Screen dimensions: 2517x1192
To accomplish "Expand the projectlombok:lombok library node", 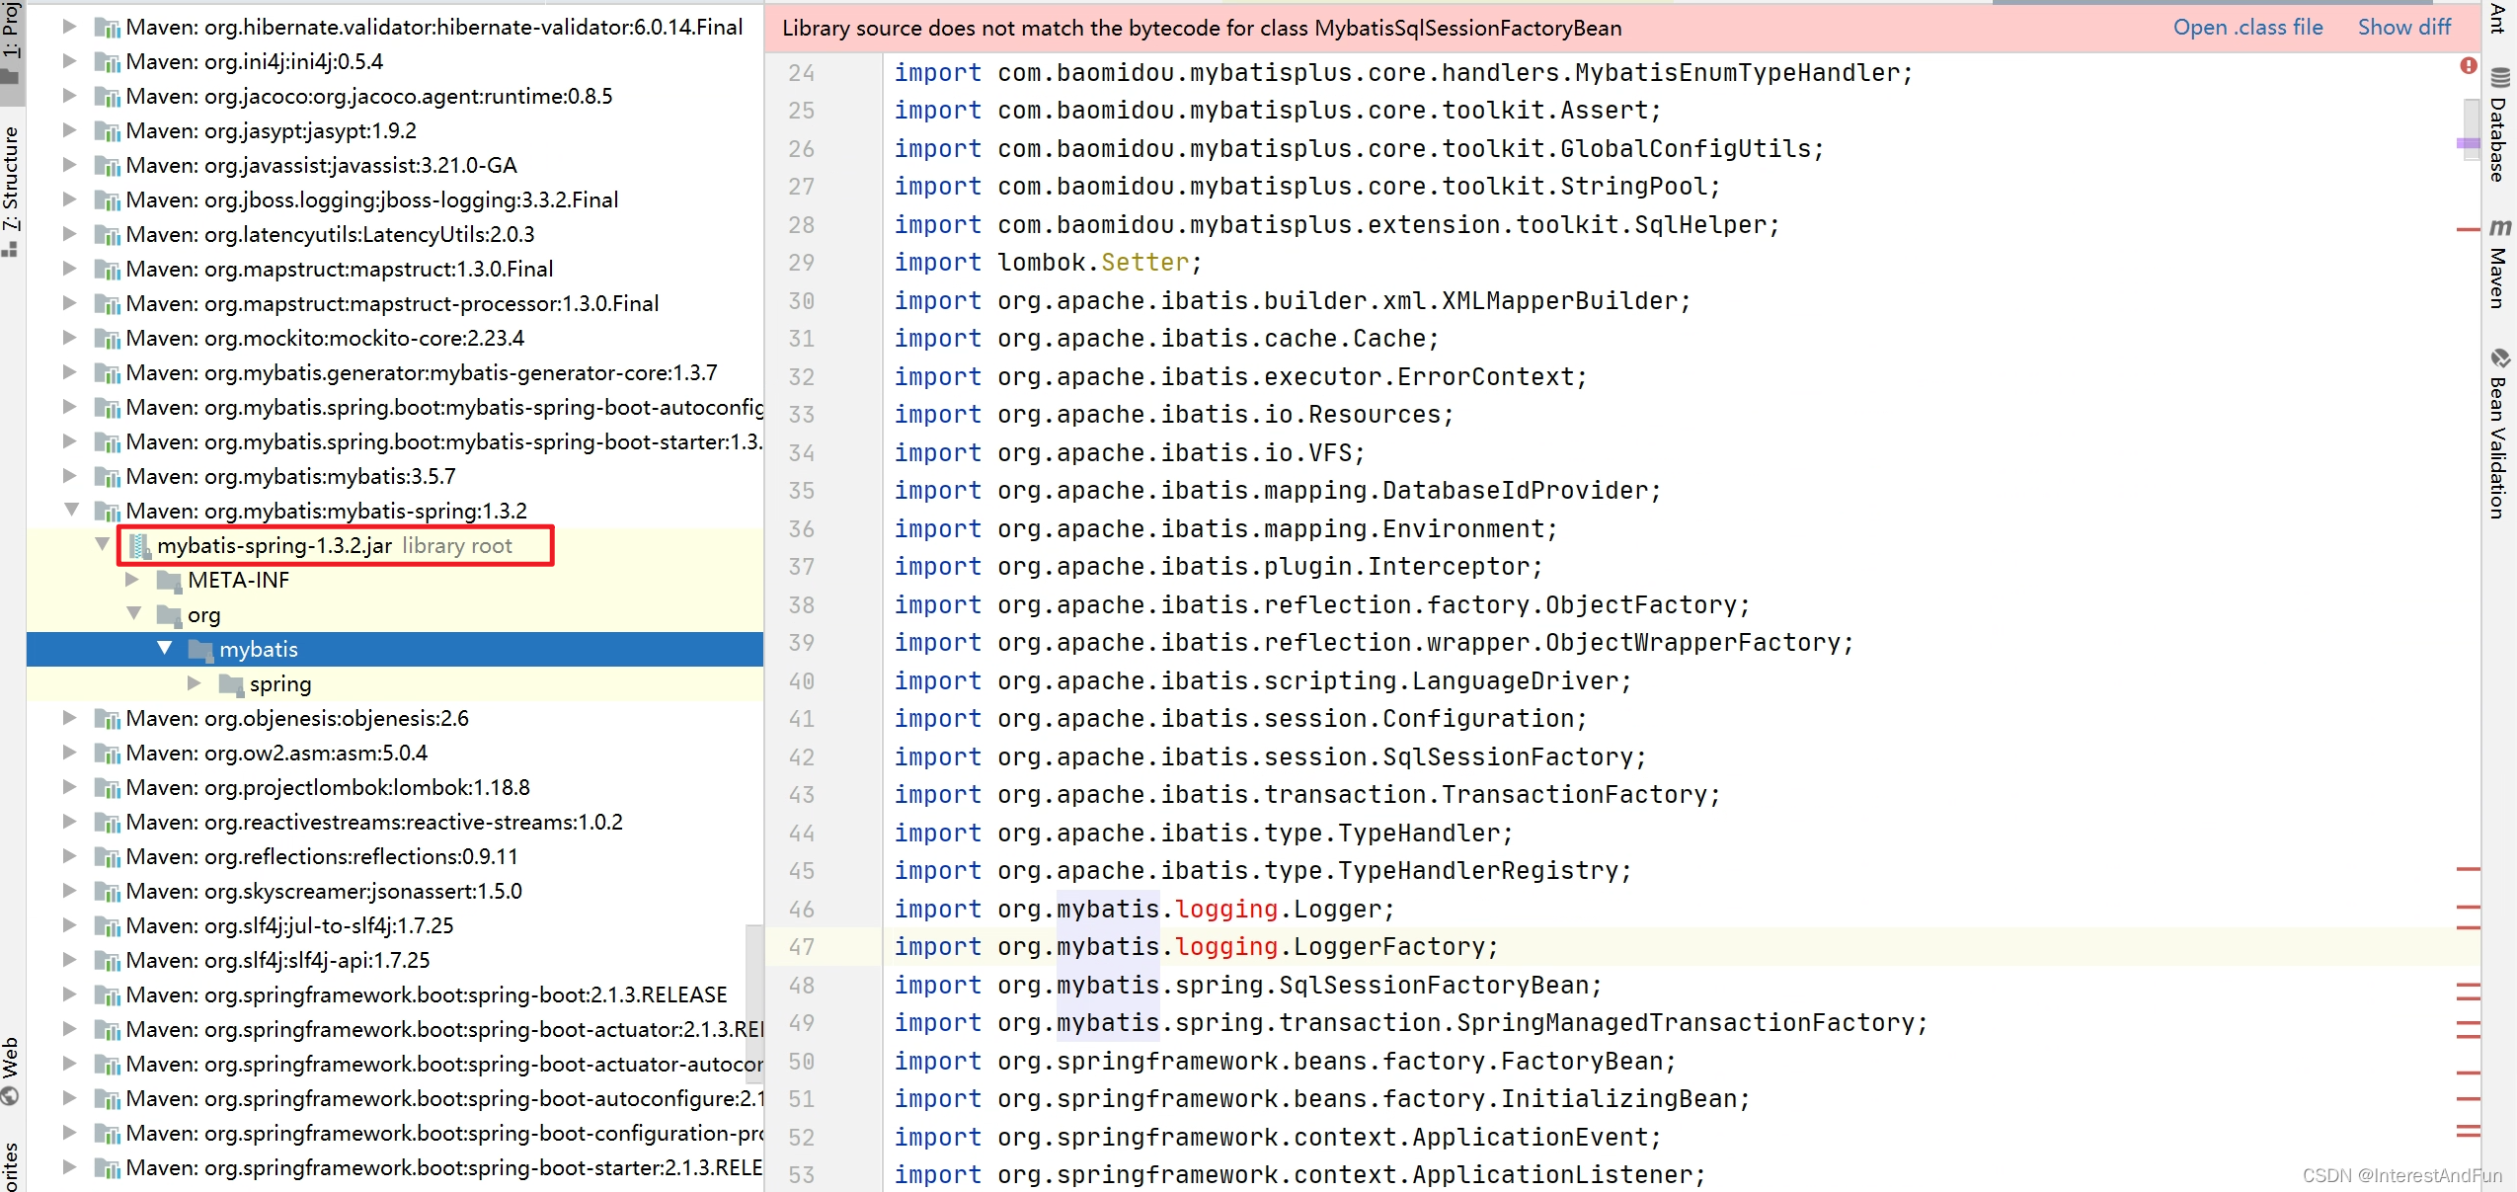I will click(70, 786).
